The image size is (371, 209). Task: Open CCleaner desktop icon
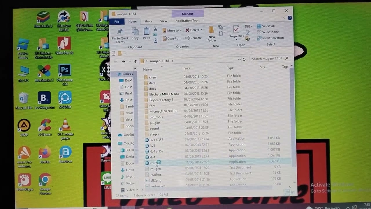(45, 128)
